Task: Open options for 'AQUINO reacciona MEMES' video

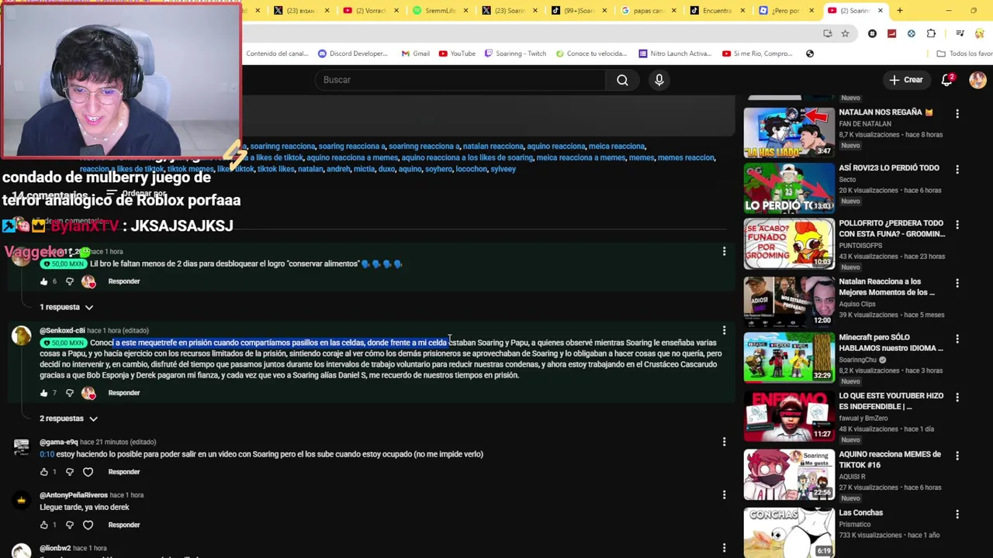Action: 957,456
